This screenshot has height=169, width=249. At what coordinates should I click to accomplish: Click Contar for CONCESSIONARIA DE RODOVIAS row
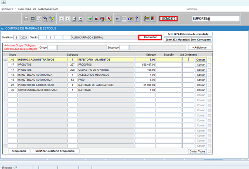[201, 90]
